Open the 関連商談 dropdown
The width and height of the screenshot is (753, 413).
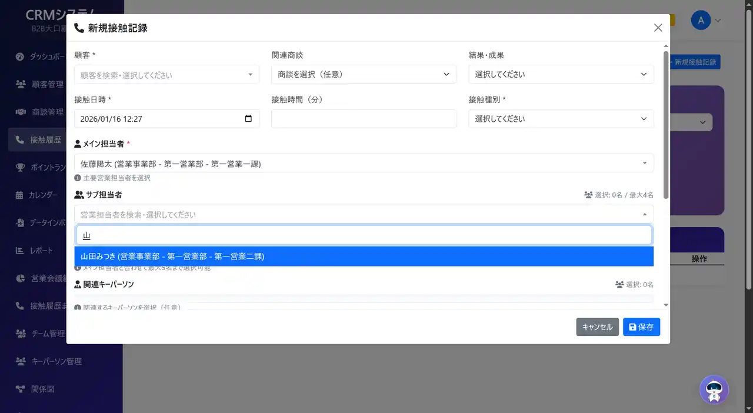pos(363,74)
